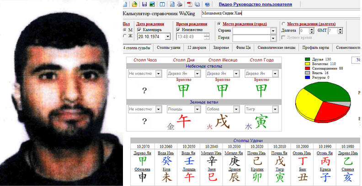The width and height of the screenshot is (362, 186).
Task: Click the green Друзья legend swatch
Action: 307,59
